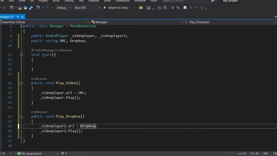
Task: Uncomment the selected lines icon
Action: click(x=177, y=8)
